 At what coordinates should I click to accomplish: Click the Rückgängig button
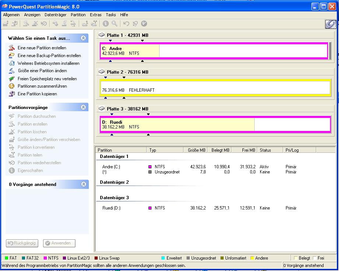point(22,243)
